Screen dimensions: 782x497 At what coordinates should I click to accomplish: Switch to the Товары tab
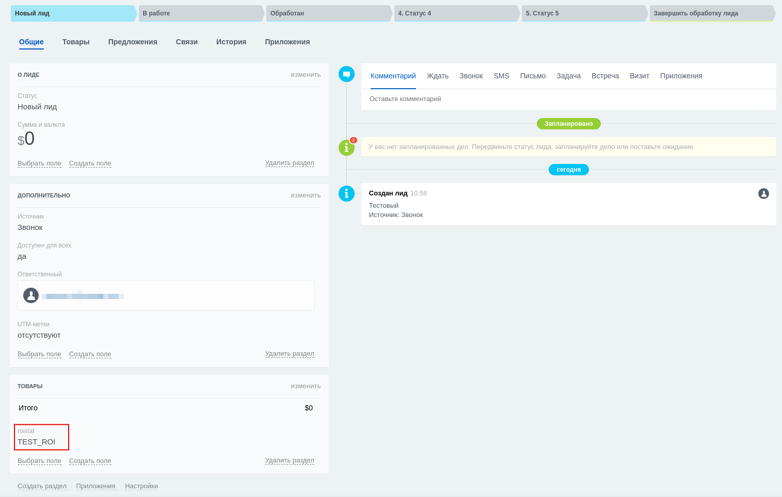pos(76,42)
